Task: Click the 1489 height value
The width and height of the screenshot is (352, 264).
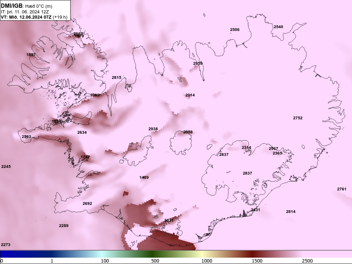Action: (144, 177)
